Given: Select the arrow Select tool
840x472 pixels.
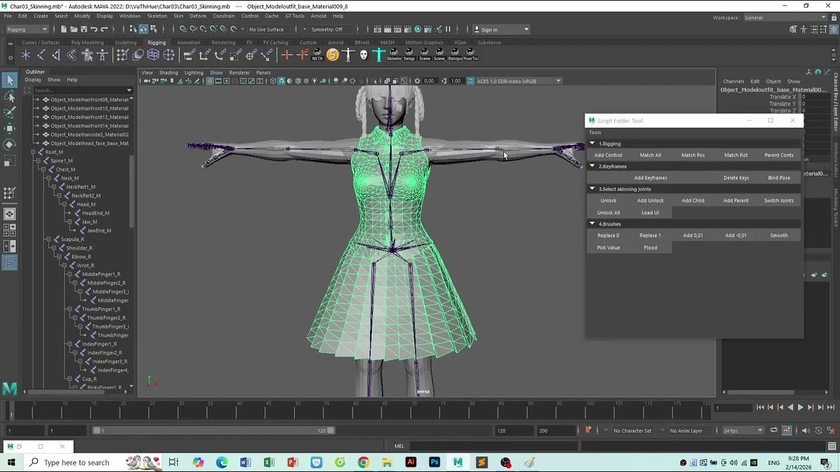Looking at the screenshot, I should (10, 80).
